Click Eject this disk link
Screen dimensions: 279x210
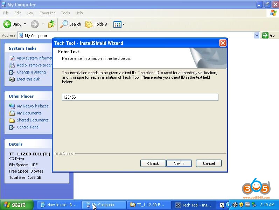[x=28, y=79]
